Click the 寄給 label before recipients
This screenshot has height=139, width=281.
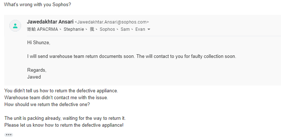[x=31, y=29]
